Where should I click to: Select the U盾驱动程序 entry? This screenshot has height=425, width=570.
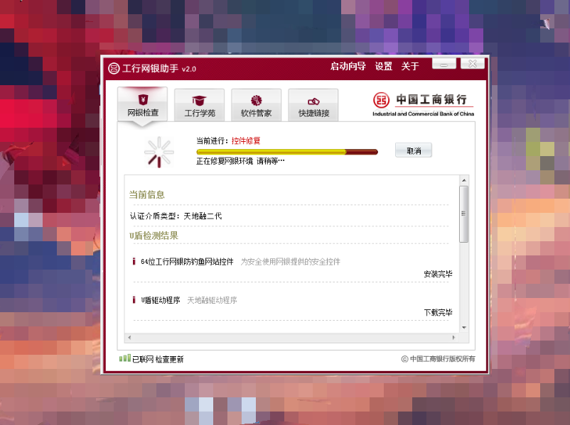click(160, 300)
